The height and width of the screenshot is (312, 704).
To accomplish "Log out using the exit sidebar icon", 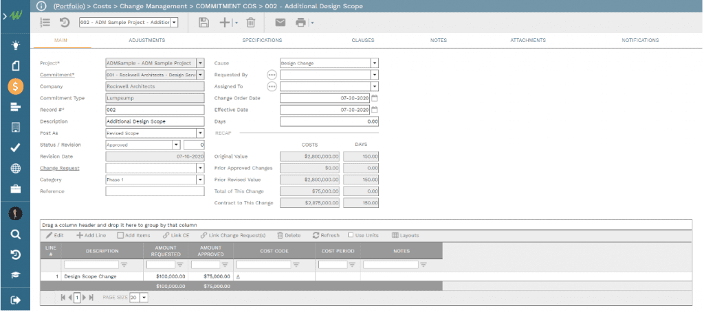I will click(x=15, y=300).
